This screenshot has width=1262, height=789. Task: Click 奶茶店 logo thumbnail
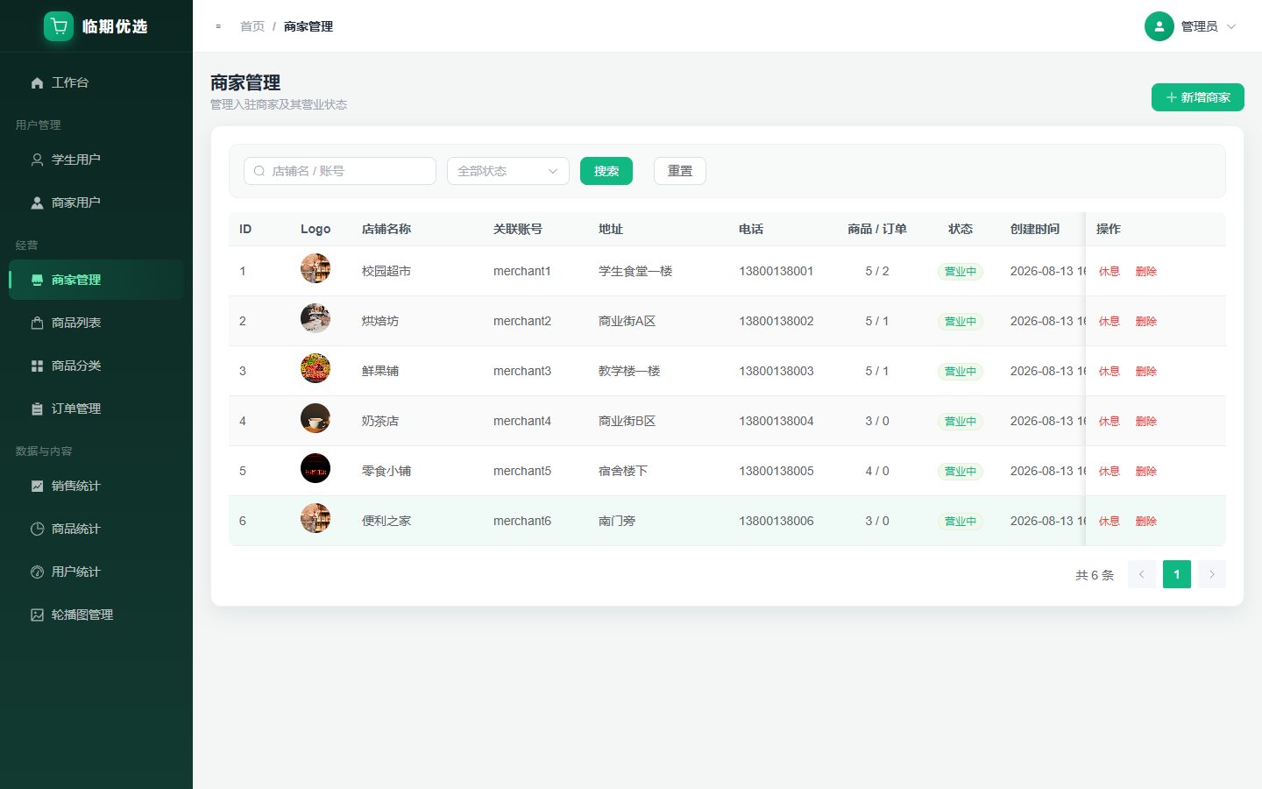pos(315,418)
